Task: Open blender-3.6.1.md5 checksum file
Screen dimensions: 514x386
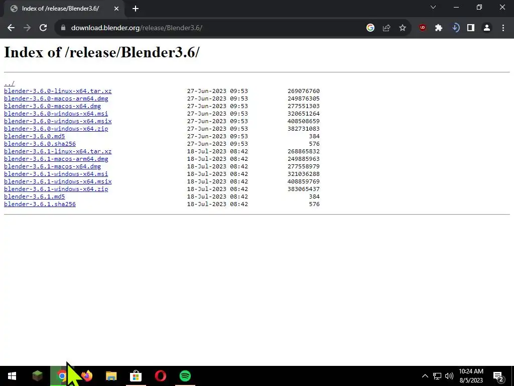Action: pyautogui.click(x=35, y=197)
